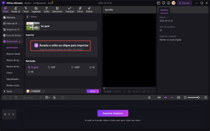
Task: Select Troca de Rostos in sidebar
Action: 13,35
